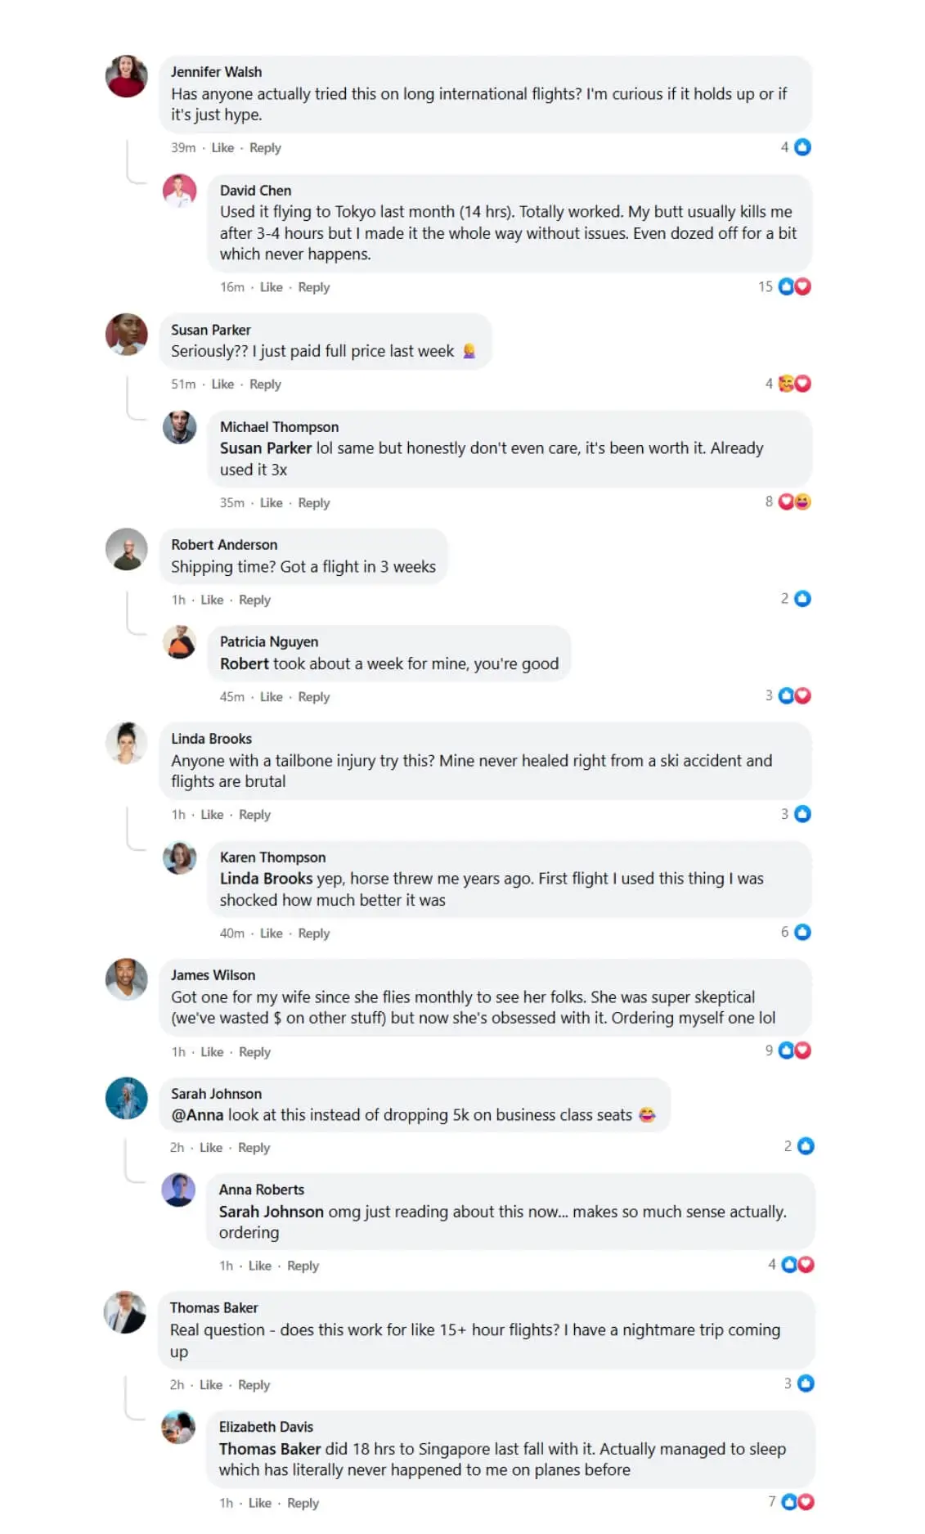Click the like reaction icon on Robert Anderson's comment
Image resolution: width=925 pixels, height=1534 pixels.
(802, 599)
